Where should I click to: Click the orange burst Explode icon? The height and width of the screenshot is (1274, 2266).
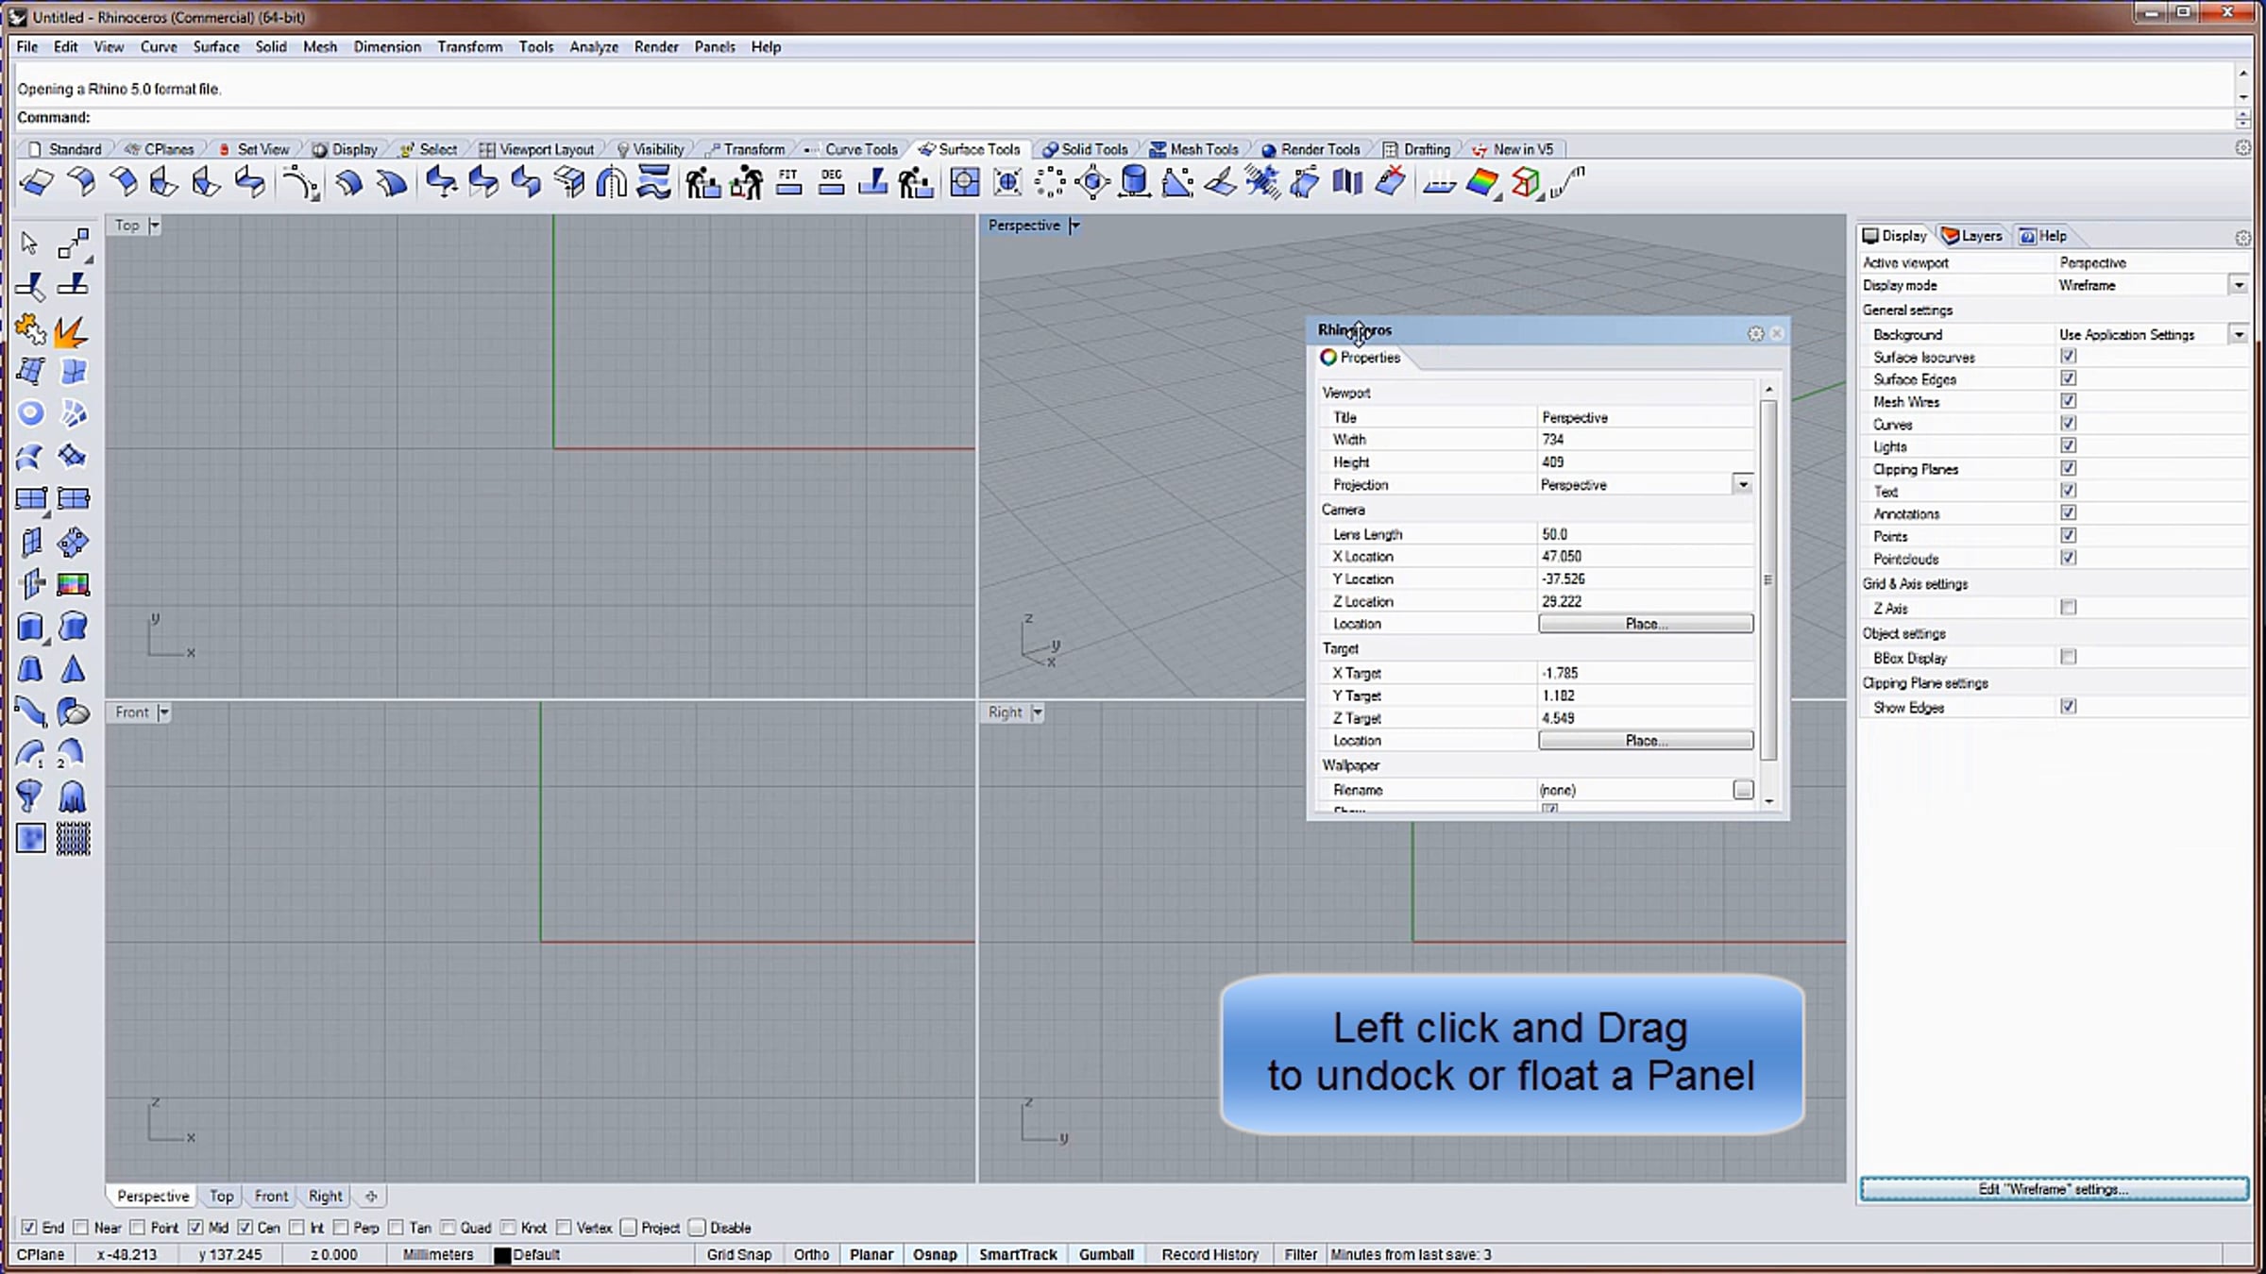click(72, 330)
